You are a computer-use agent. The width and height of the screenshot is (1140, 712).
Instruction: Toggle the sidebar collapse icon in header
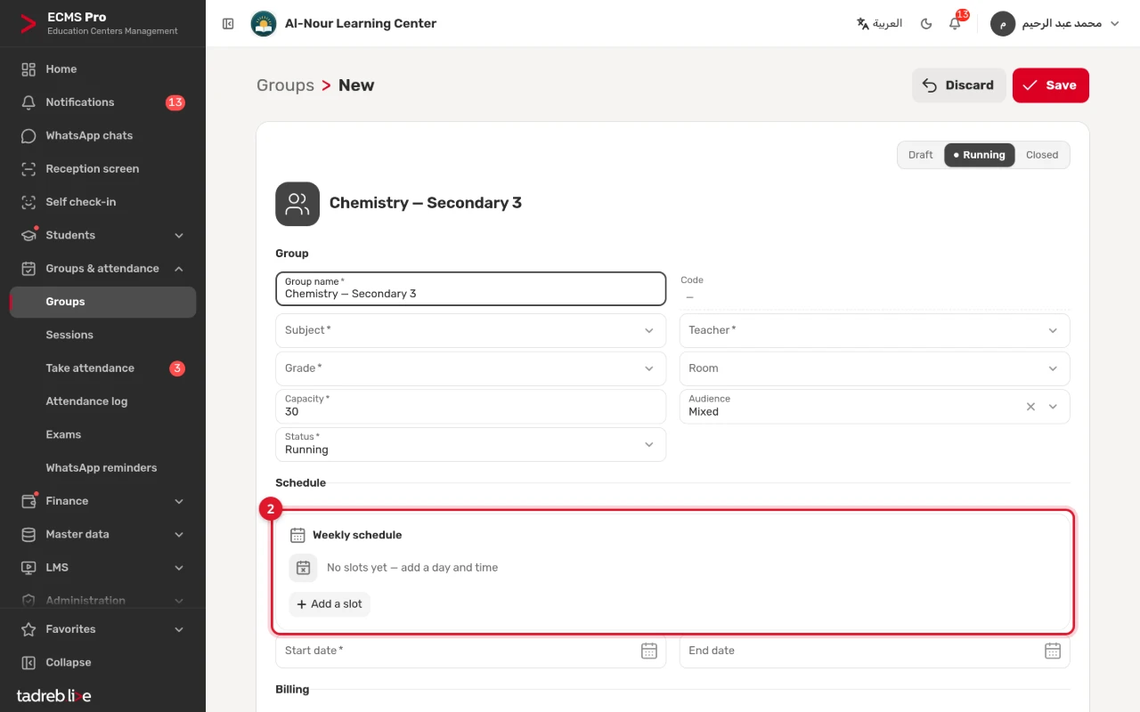point(228,24)
